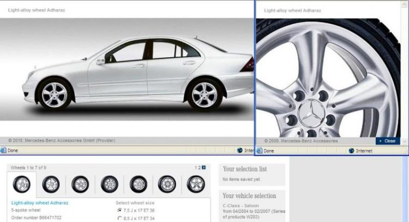
Task: Select the first wheel thumbnail, Adharaz
Action: 21,184
